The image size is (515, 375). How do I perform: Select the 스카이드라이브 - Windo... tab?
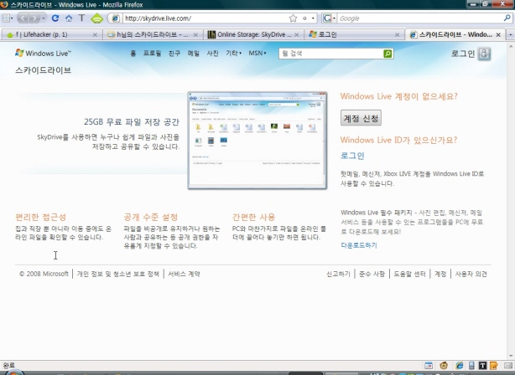click(x=455, y=34)
